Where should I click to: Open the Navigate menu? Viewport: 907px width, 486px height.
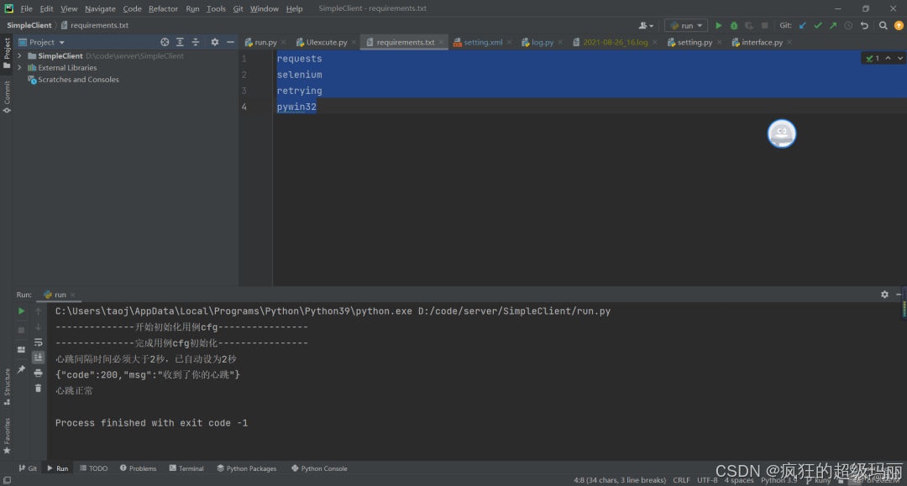click(100, 8)
